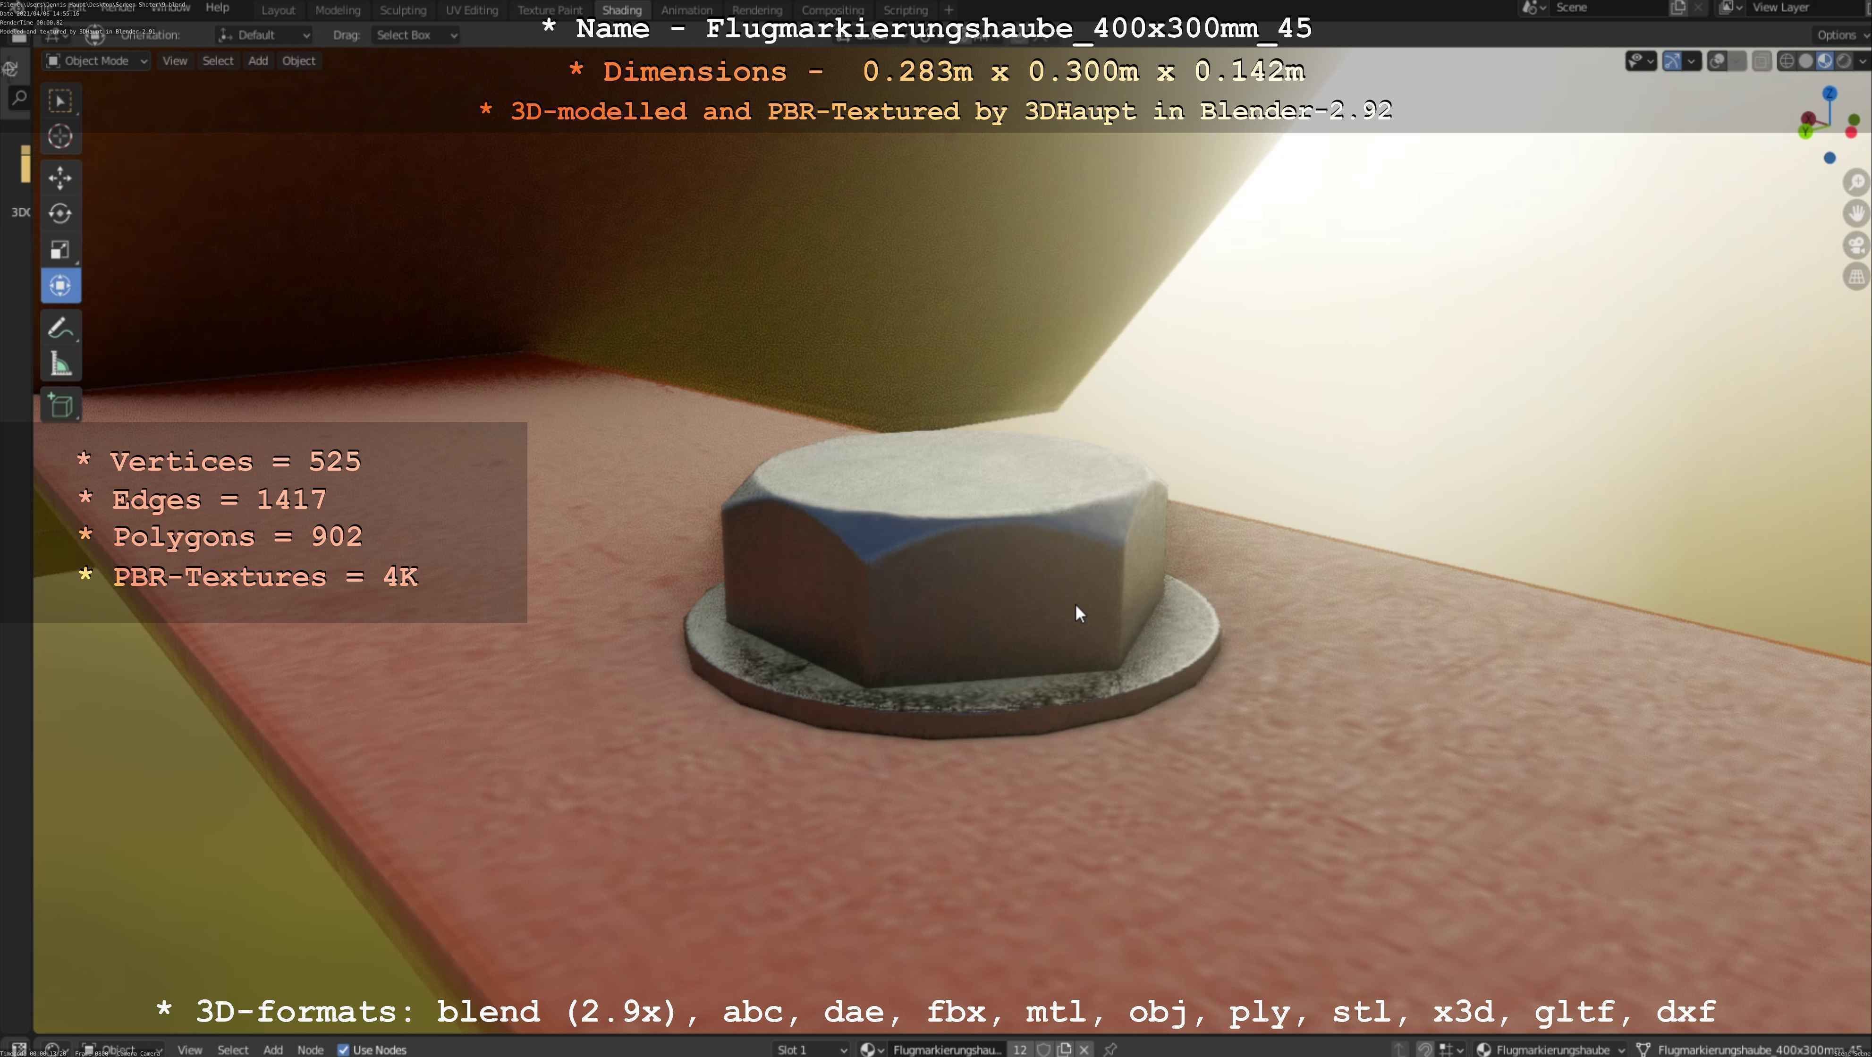Switch perspective/orthographic grid view toggle
This screenshot has height=1057, width=1872.
pyautogui.click(x=1856, y=277)
